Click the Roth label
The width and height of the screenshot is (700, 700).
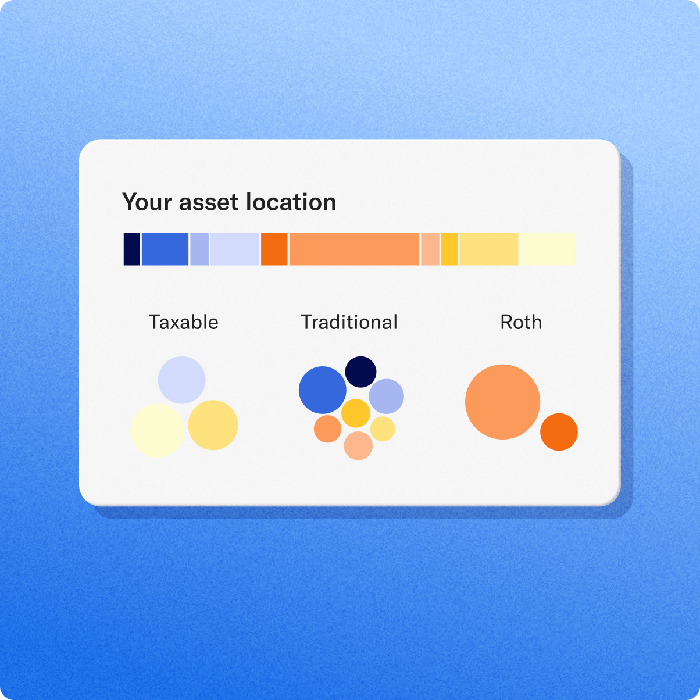point(521,322)
